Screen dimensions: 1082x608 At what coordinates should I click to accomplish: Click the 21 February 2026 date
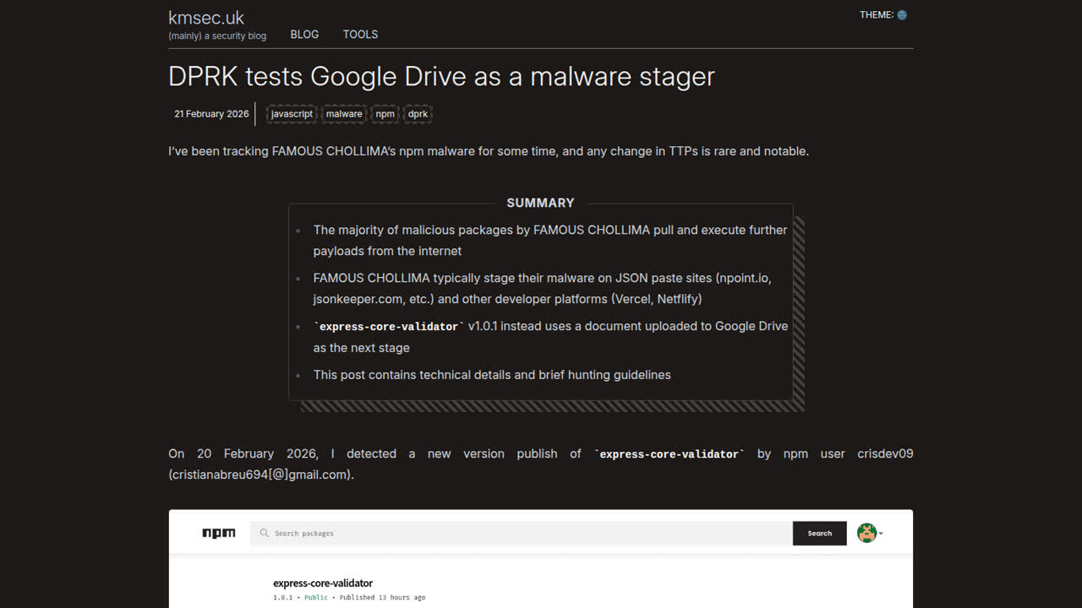(211, 114)
